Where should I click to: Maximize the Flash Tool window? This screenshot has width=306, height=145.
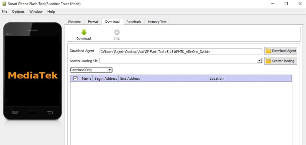(x=286, y=4)
